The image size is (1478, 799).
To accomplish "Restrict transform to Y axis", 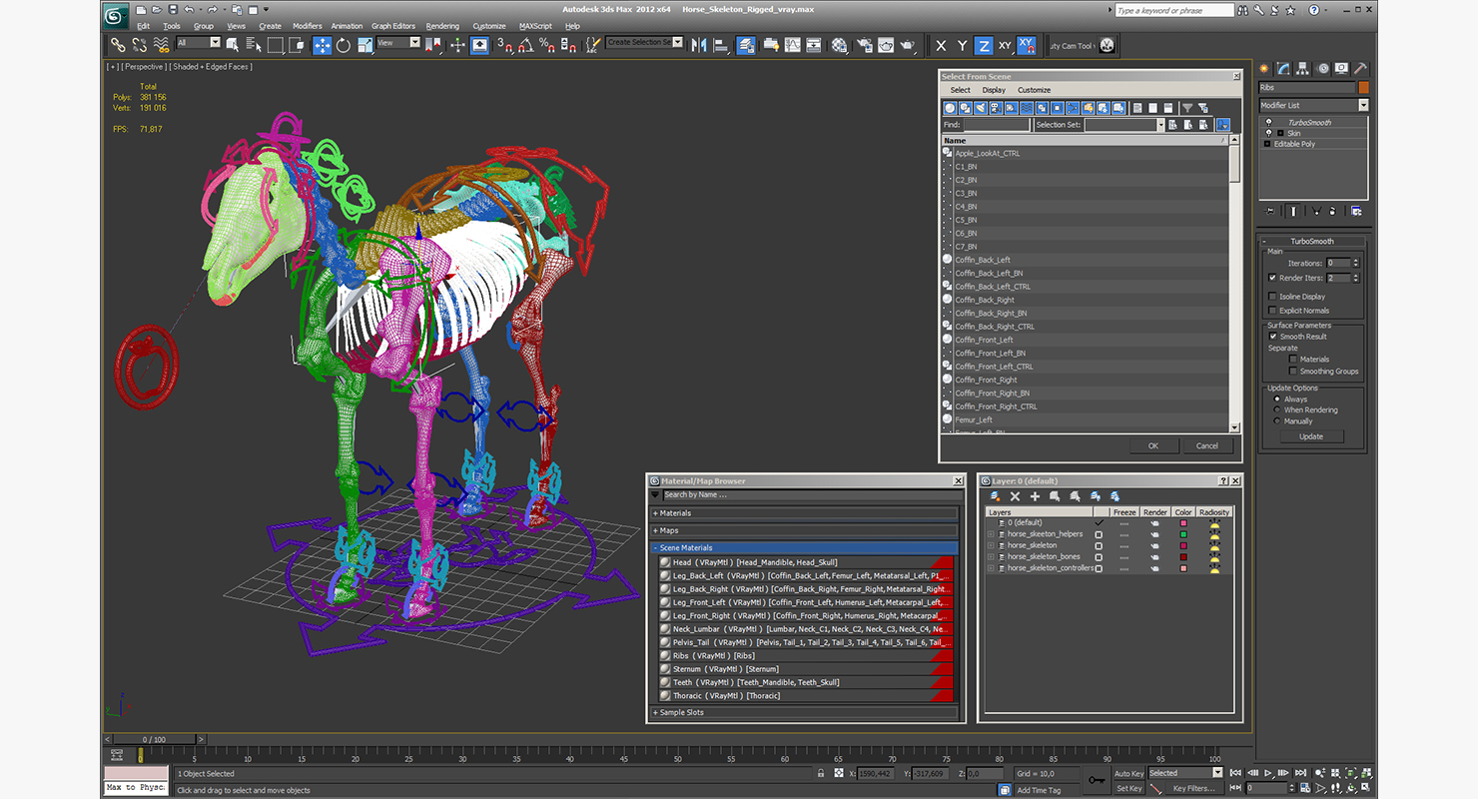I will pos(962,45).
